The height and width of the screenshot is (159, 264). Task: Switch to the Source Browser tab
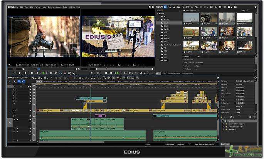187,74
